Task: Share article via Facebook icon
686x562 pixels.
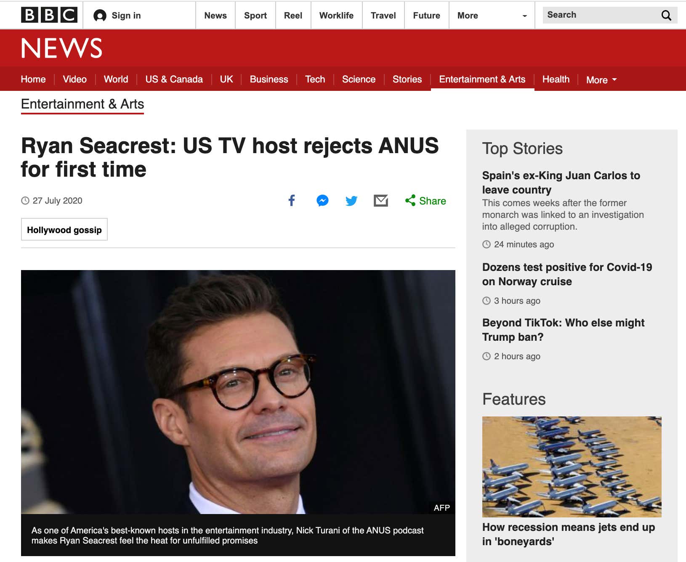Action: coord(292,201)
